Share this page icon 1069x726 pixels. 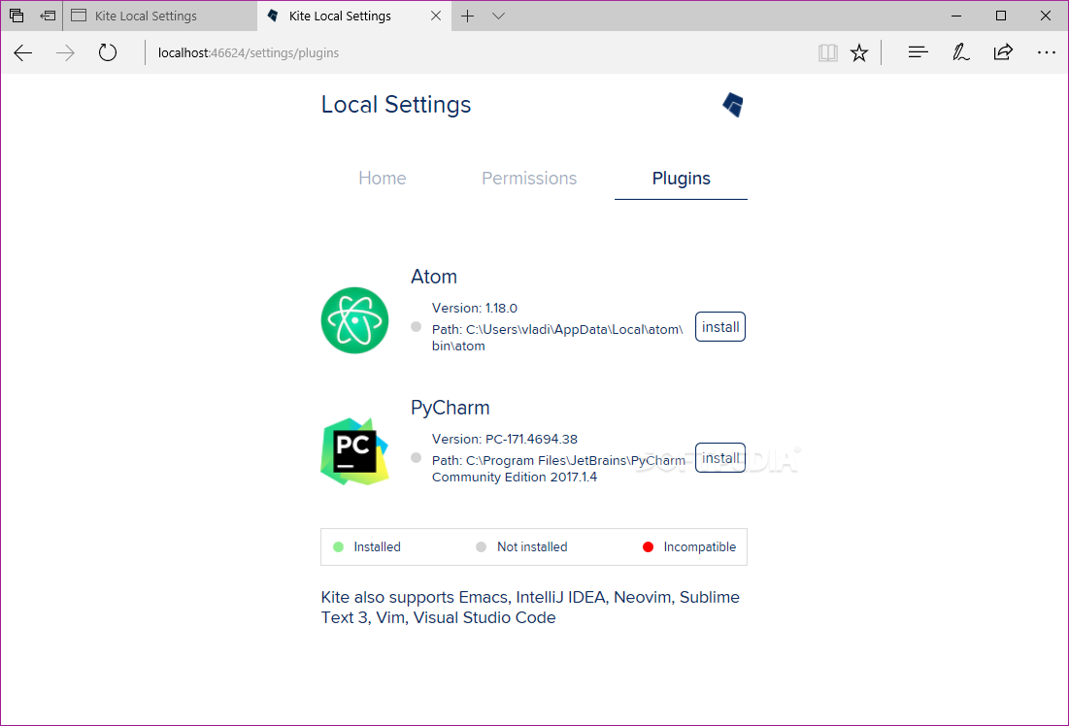[x=1003, y=52]
